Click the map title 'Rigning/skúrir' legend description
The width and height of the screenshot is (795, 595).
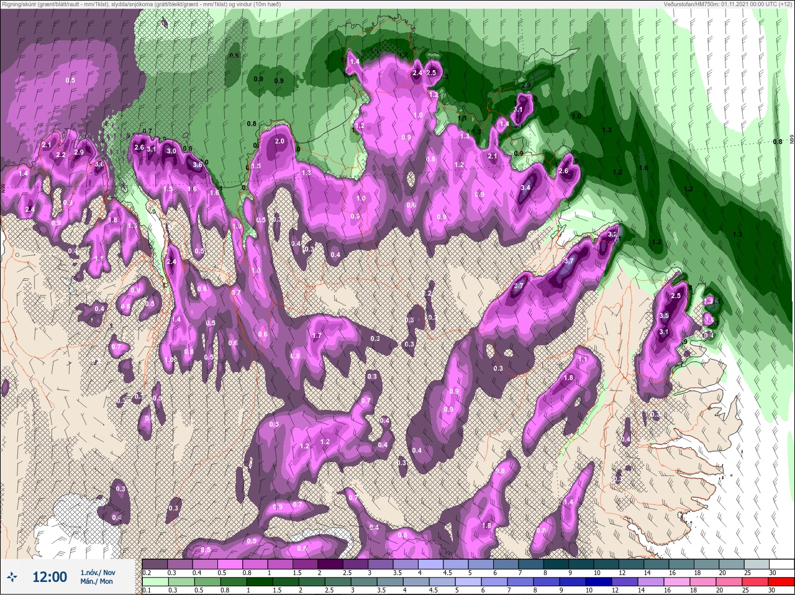tap(140, 4)
